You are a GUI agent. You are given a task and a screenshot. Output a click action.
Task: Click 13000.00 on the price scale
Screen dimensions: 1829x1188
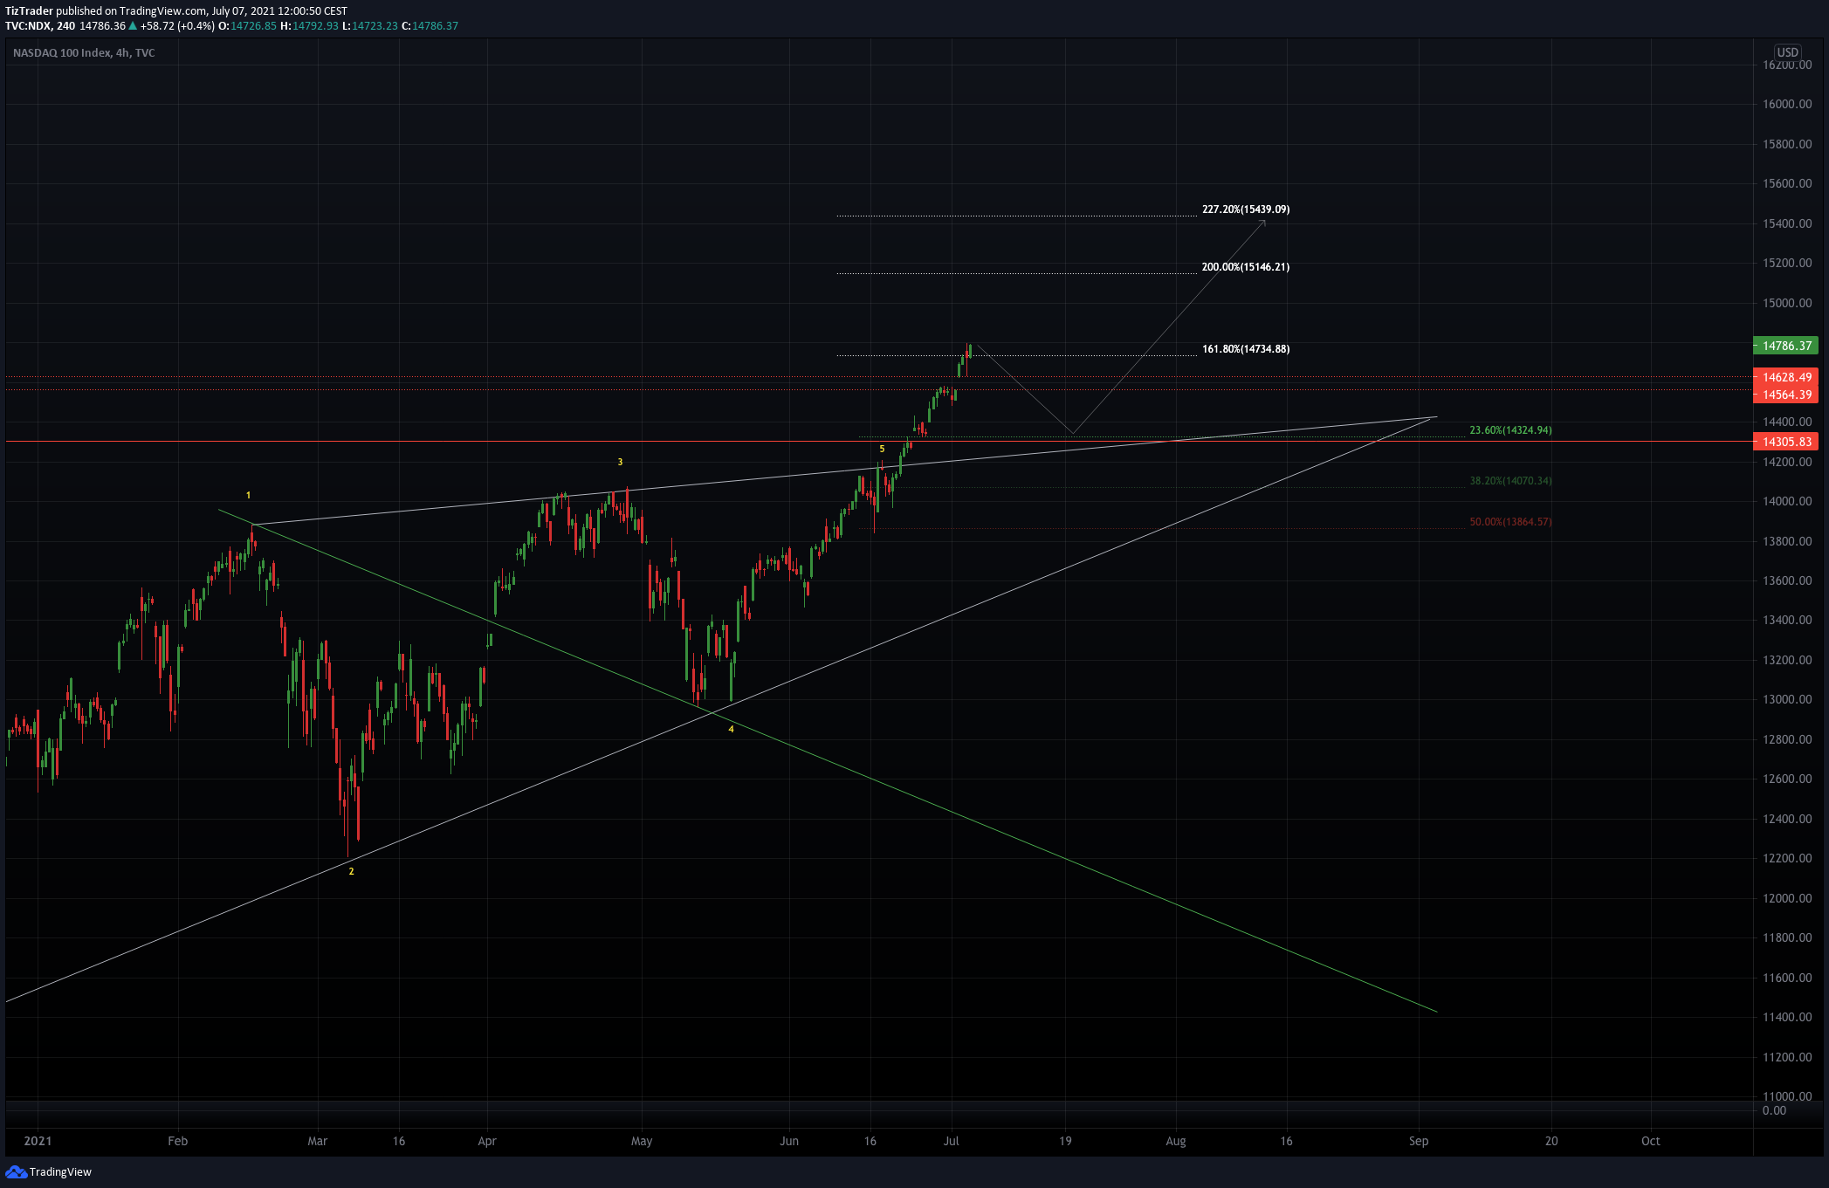point(1787,699)
